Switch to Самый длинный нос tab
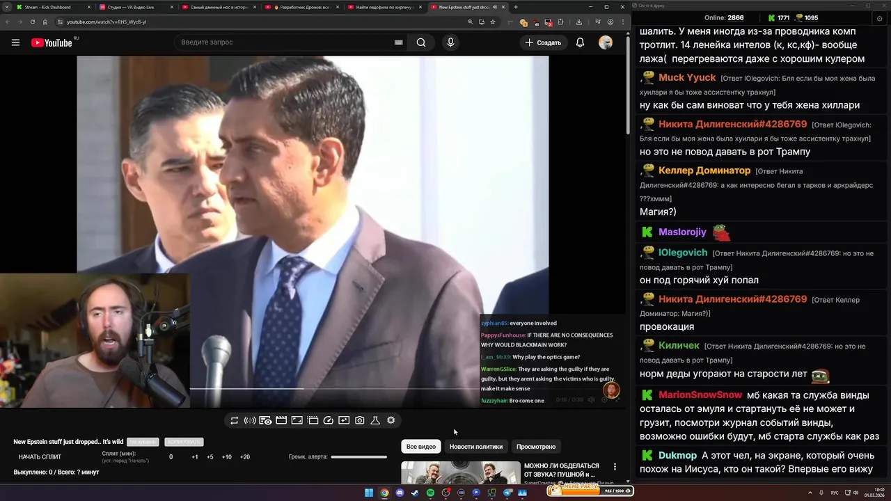891x501 pixels. click(220, 7)
